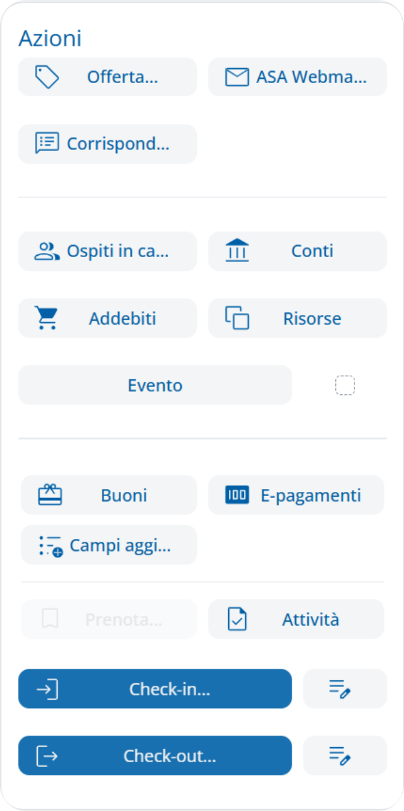404x811 pixels.
Task: Open ASA Webmail envelope icon
Action: coord(237,77)
